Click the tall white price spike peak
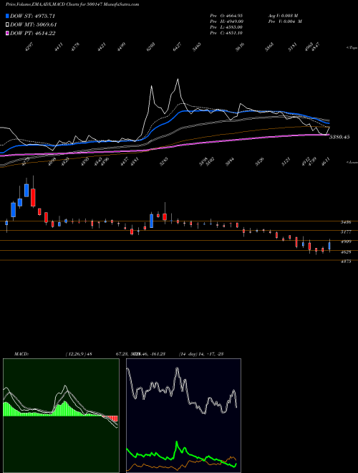 tap(178, 80)
